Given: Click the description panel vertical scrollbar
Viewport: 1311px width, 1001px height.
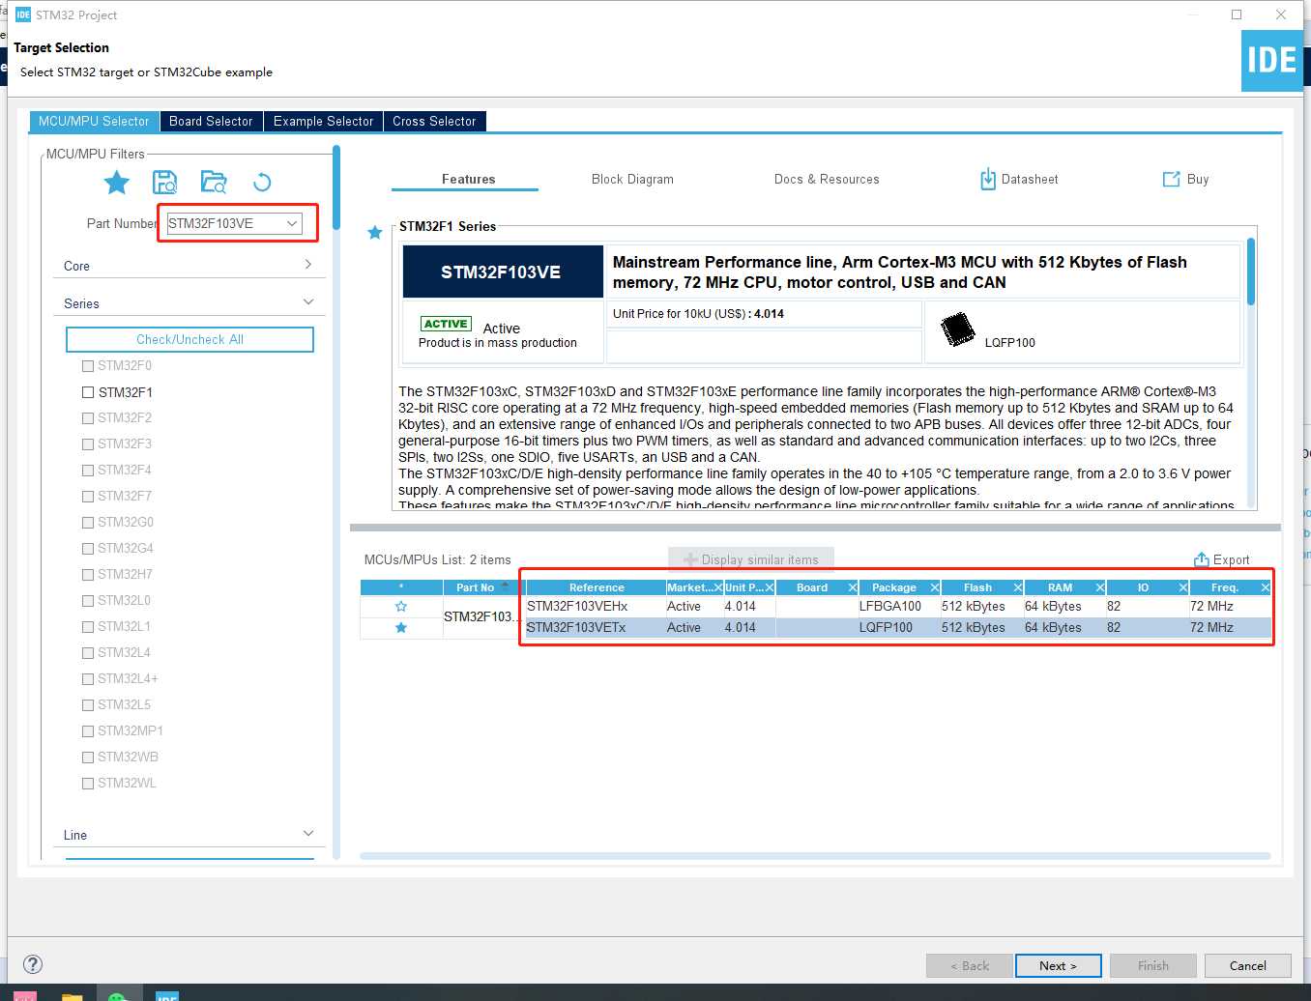Looking at the screenshot, I should pos(1251,272).
